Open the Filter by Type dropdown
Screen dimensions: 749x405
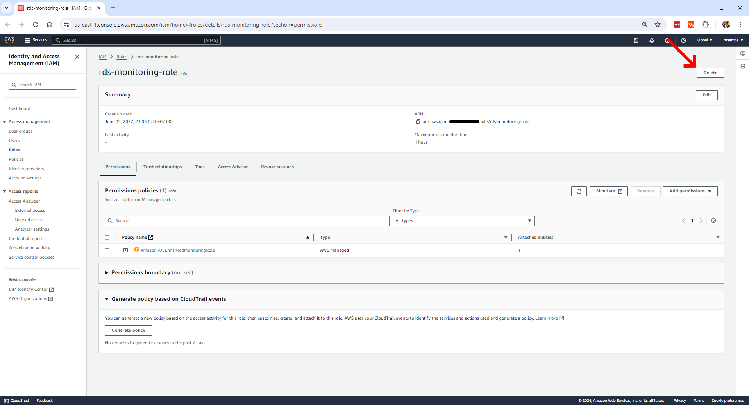coord(463,221)
